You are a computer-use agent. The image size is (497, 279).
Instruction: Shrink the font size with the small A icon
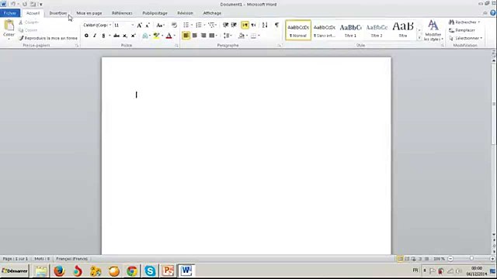coord(148,25)
